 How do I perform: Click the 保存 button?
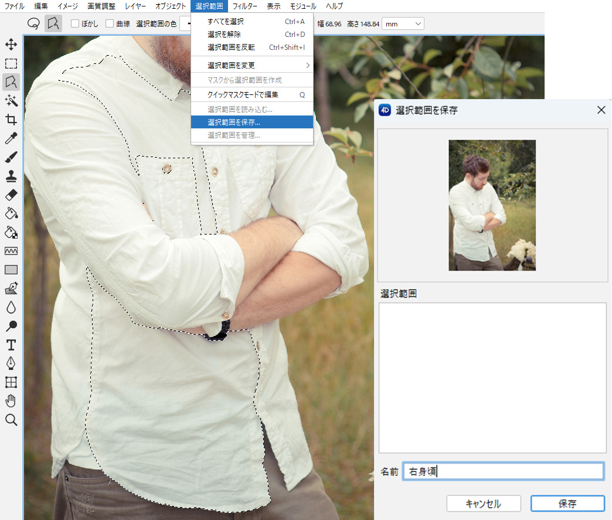(x=567, y=504)
